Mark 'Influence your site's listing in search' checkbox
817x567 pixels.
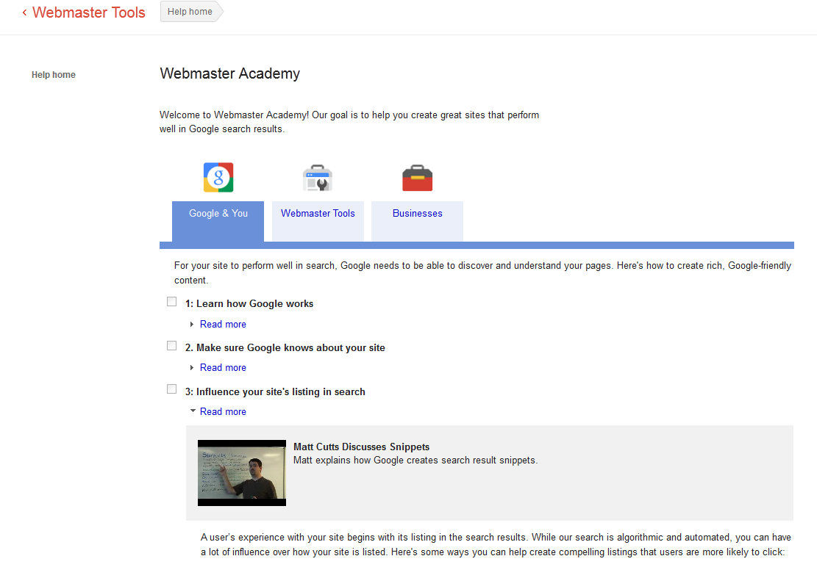point(171,389)
